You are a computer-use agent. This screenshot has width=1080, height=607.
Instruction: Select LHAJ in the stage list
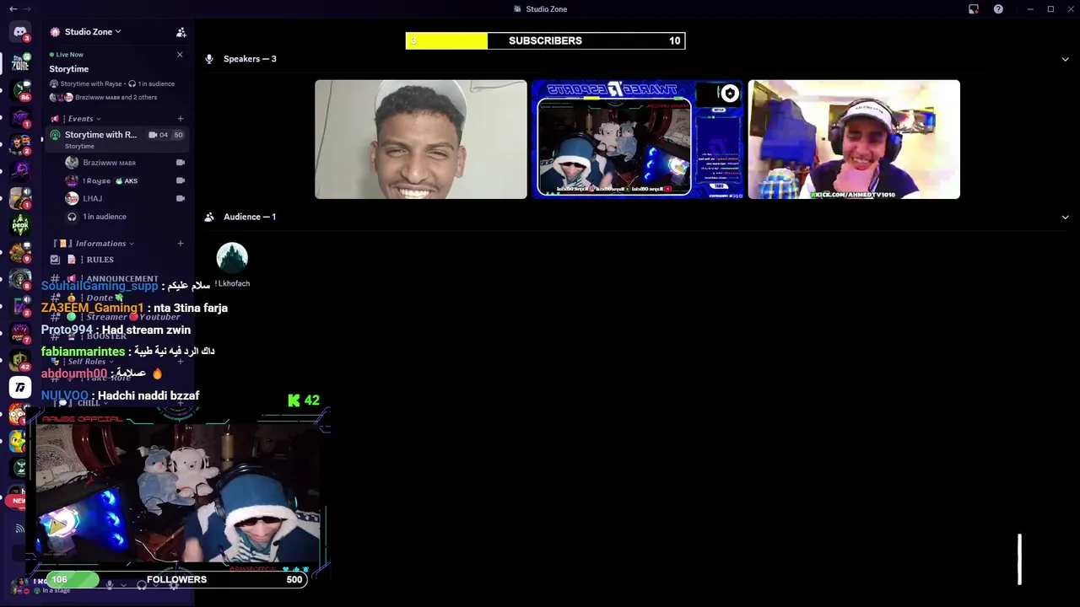click(x=125, y=198)
